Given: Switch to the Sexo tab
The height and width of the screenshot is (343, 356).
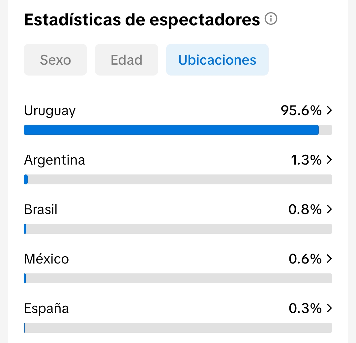Looking at the screenshot, I should (x=55, y=60).
